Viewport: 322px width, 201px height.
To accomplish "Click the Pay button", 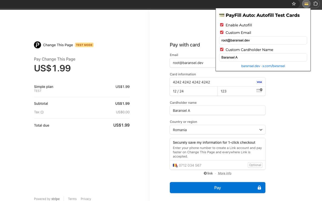I will [x=218, y=188].
